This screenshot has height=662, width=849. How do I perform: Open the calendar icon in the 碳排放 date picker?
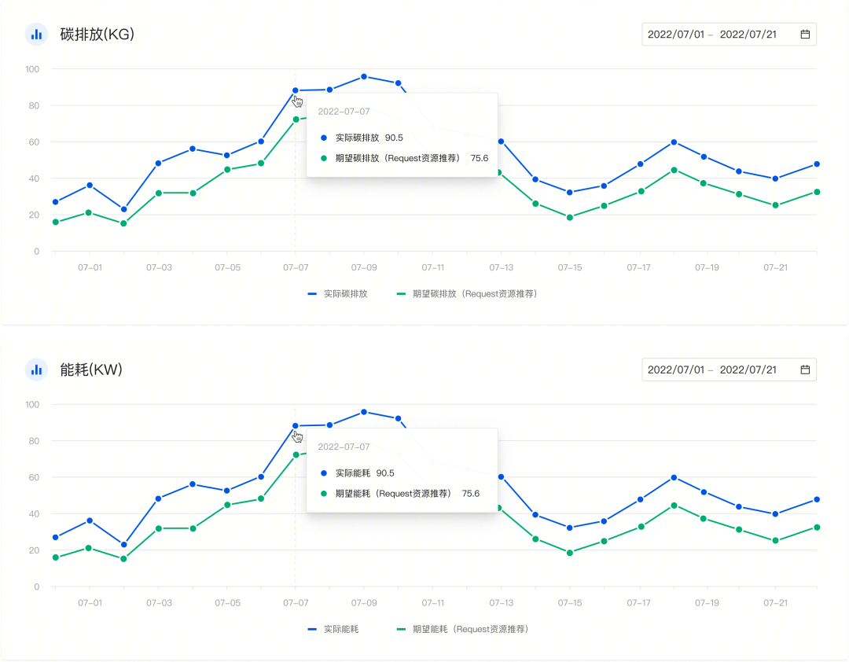(x=805, y=35)
